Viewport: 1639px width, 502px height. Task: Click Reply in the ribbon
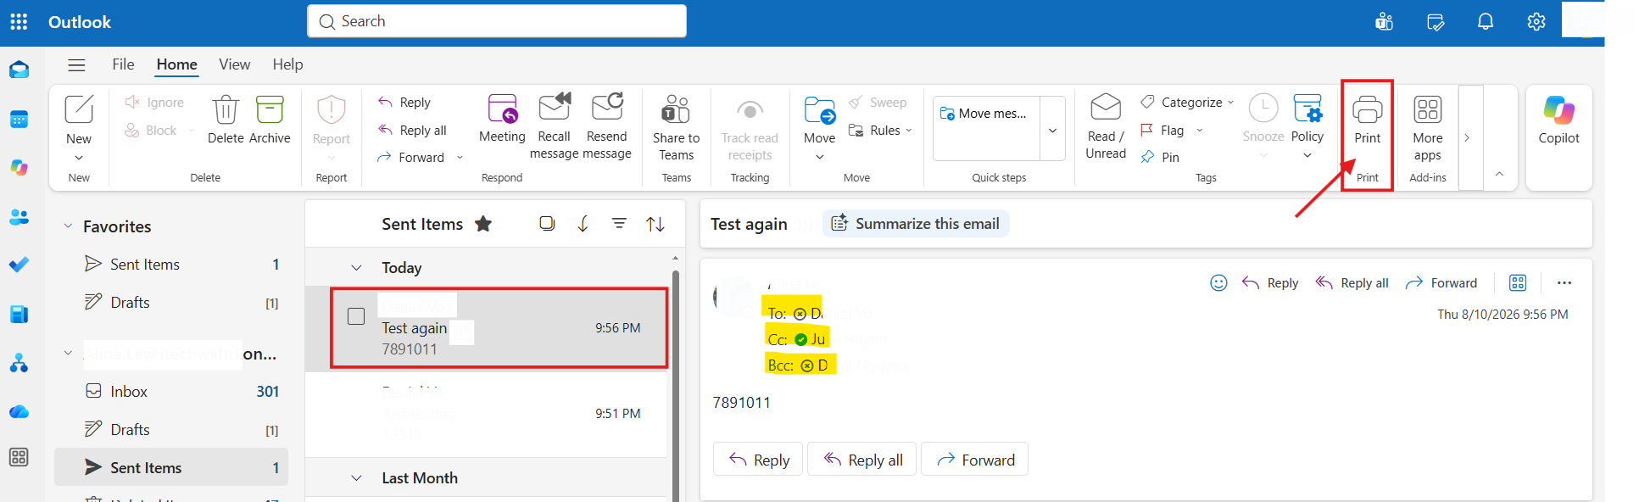coord(404,103)
